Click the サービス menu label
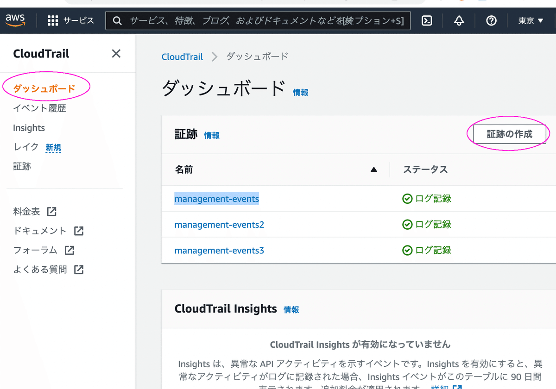The height and width of the screenshot is (389, 556). [79, 20]
